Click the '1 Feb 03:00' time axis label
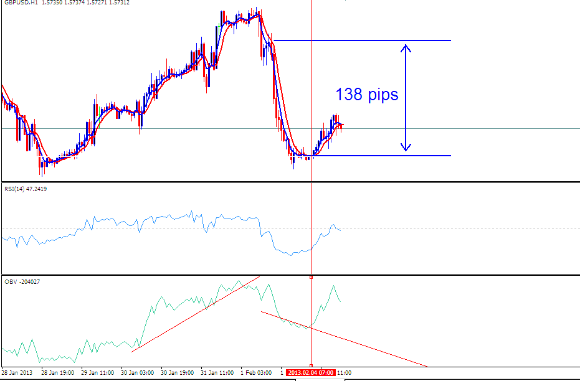Viewport: 580px width, 381px height. click(x=256, y=372)
